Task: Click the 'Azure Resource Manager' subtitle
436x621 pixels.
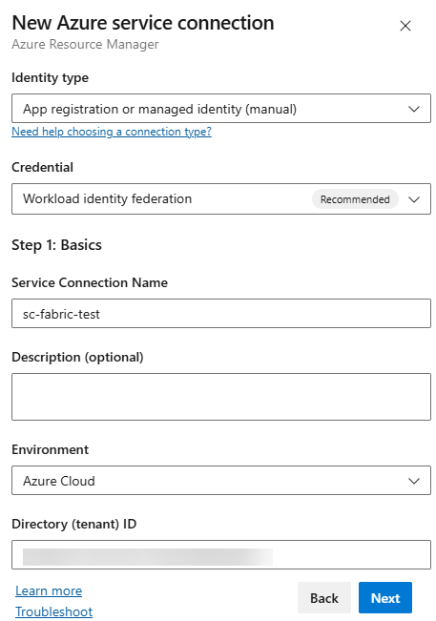Action: tap(85, 44)
